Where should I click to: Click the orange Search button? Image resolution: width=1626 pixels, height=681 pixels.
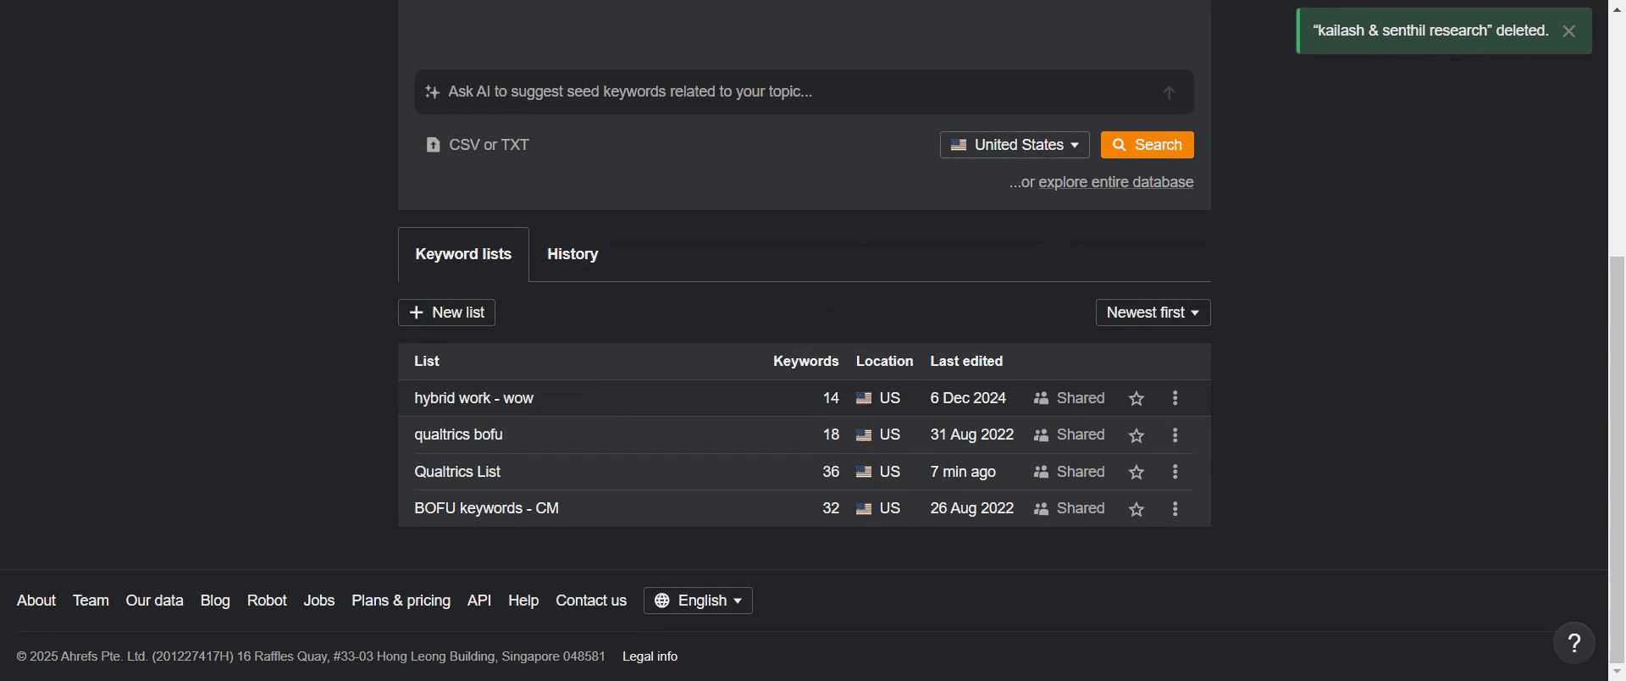click(x=1148, y=145)
